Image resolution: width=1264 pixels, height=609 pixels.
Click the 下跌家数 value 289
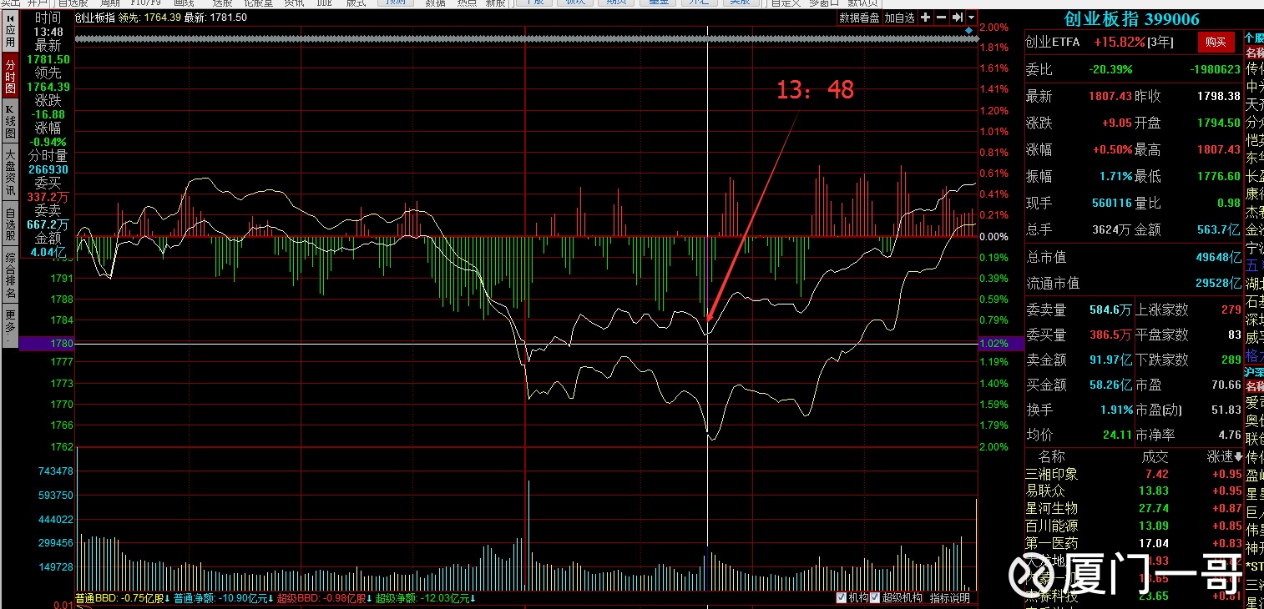(1231, 360)
